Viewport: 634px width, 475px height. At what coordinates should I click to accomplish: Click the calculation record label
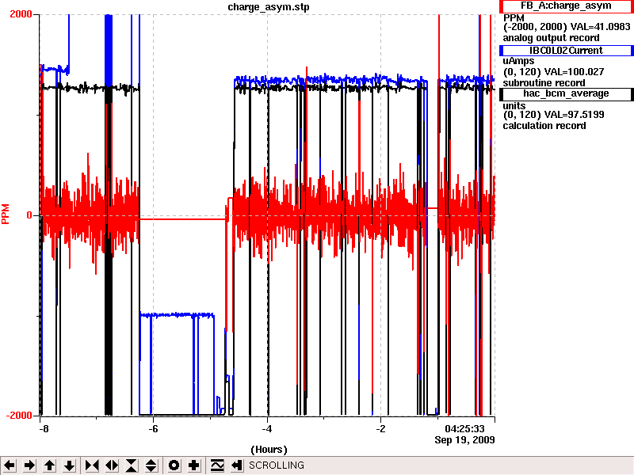click(544, 126)
